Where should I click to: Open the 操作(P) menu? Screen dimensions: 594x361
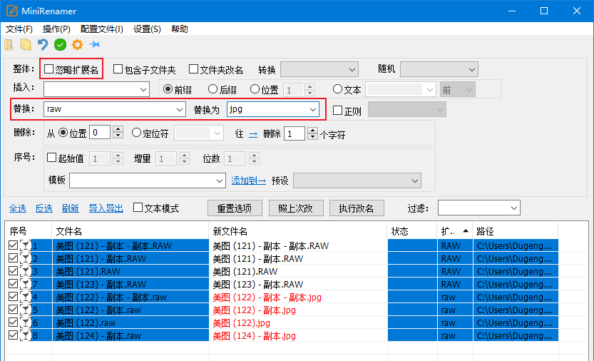pos(56,29)
